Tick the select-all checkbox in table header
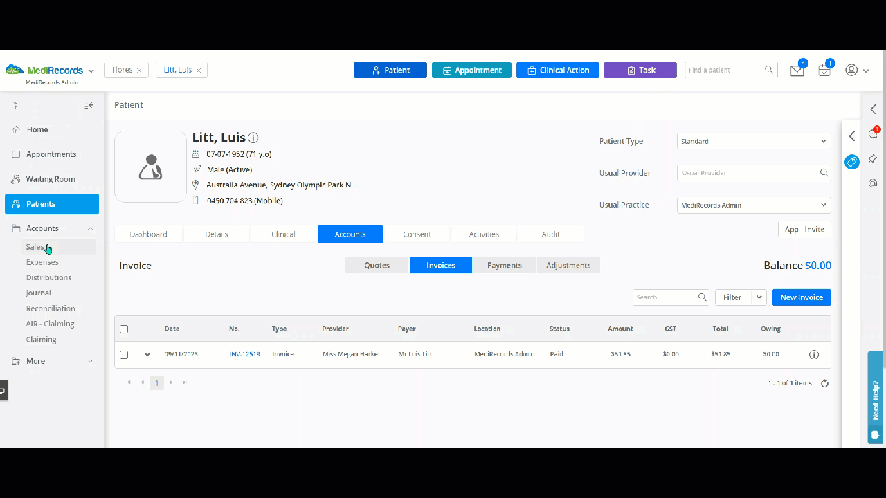The width and height of the screenshot is (886, 498). [124, 329]
